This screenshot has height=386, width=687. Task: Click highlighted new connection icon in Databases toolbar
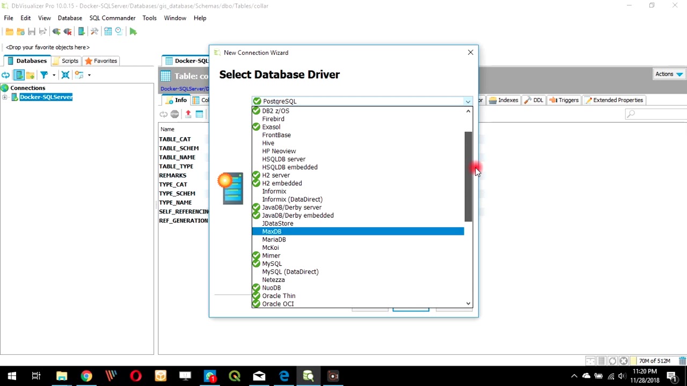pos(19,75)
